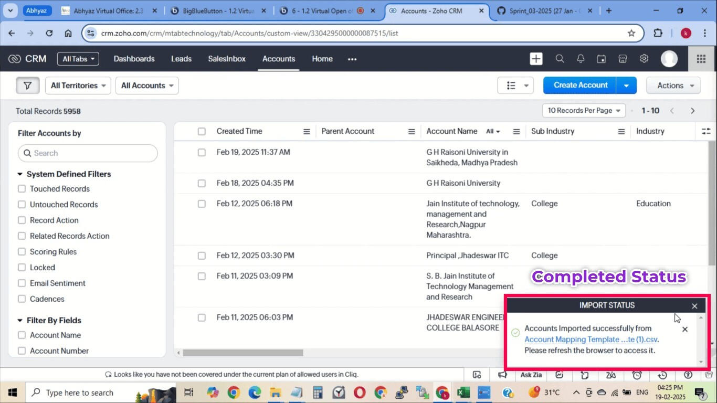Click the announcements megaphone icon in bottom bar
The image size is (717, 403).
tap(503, 375)
